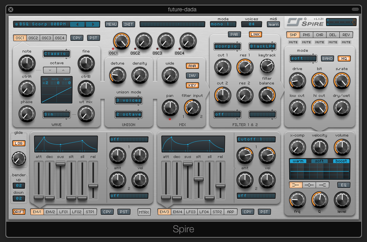Click the OSC1 level knob
The height and width of the screenshot is (242, 367).
coord(121,41)
